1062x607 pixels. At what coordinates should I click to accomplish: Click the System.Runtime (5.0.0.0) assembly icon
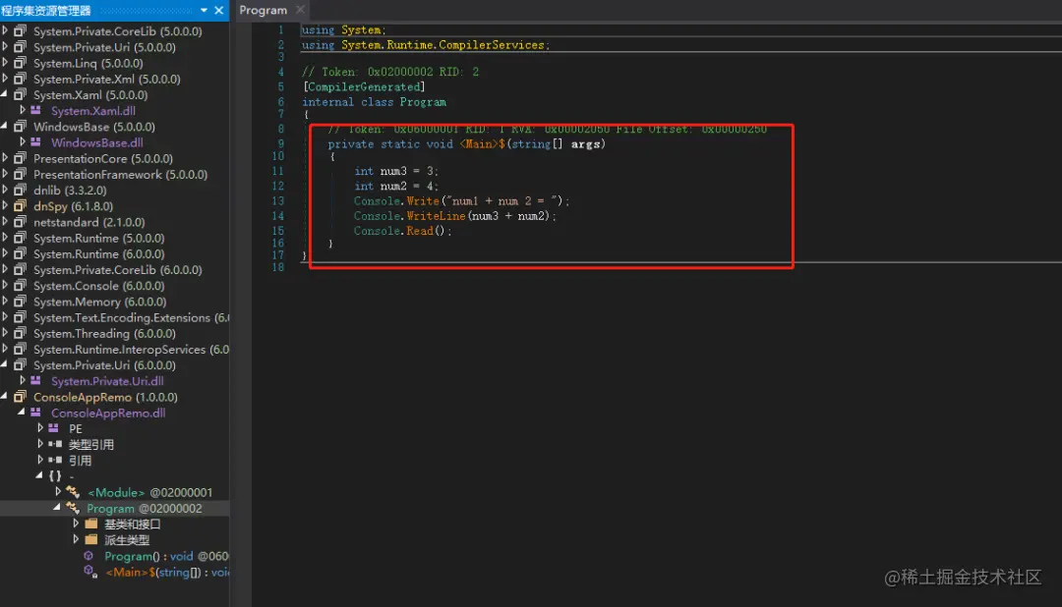[x=21, y=238]
